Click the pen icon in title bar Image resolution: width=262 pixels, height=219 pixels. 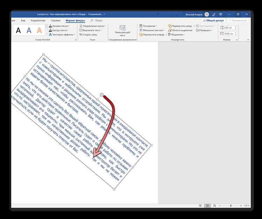(214, 15)
